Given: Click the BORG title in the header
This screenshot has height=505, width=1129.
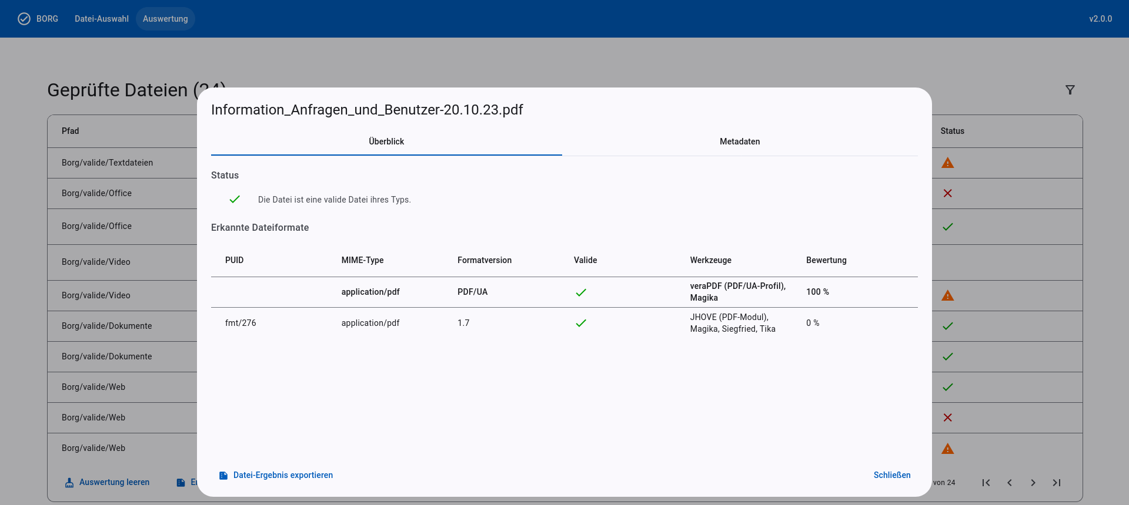Looking at the screenshot, I should pos(47,19).
